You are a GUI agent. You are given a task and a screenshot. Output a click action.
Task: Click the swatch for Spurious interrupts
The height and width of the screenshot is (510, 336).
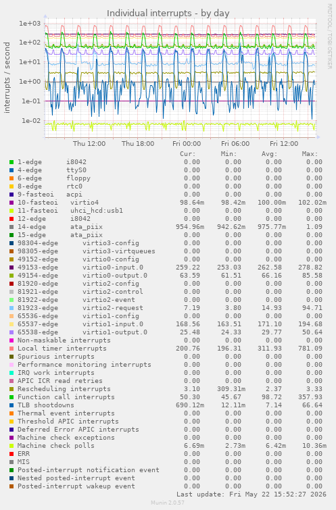click(11, 357)
